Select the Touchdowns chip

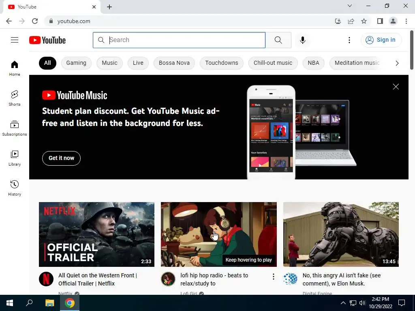(222, 63)
